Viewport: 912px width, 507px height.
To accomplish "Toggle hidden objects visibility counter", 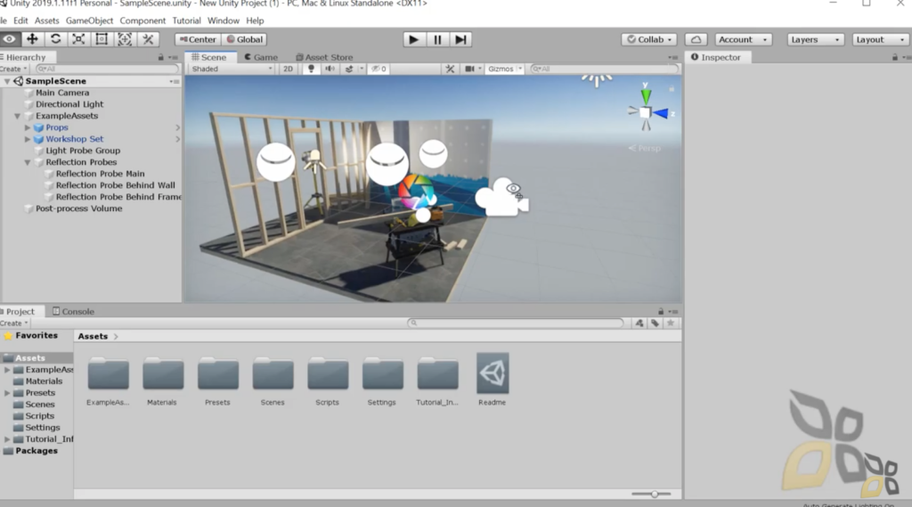I will click(x=379, y=69).
